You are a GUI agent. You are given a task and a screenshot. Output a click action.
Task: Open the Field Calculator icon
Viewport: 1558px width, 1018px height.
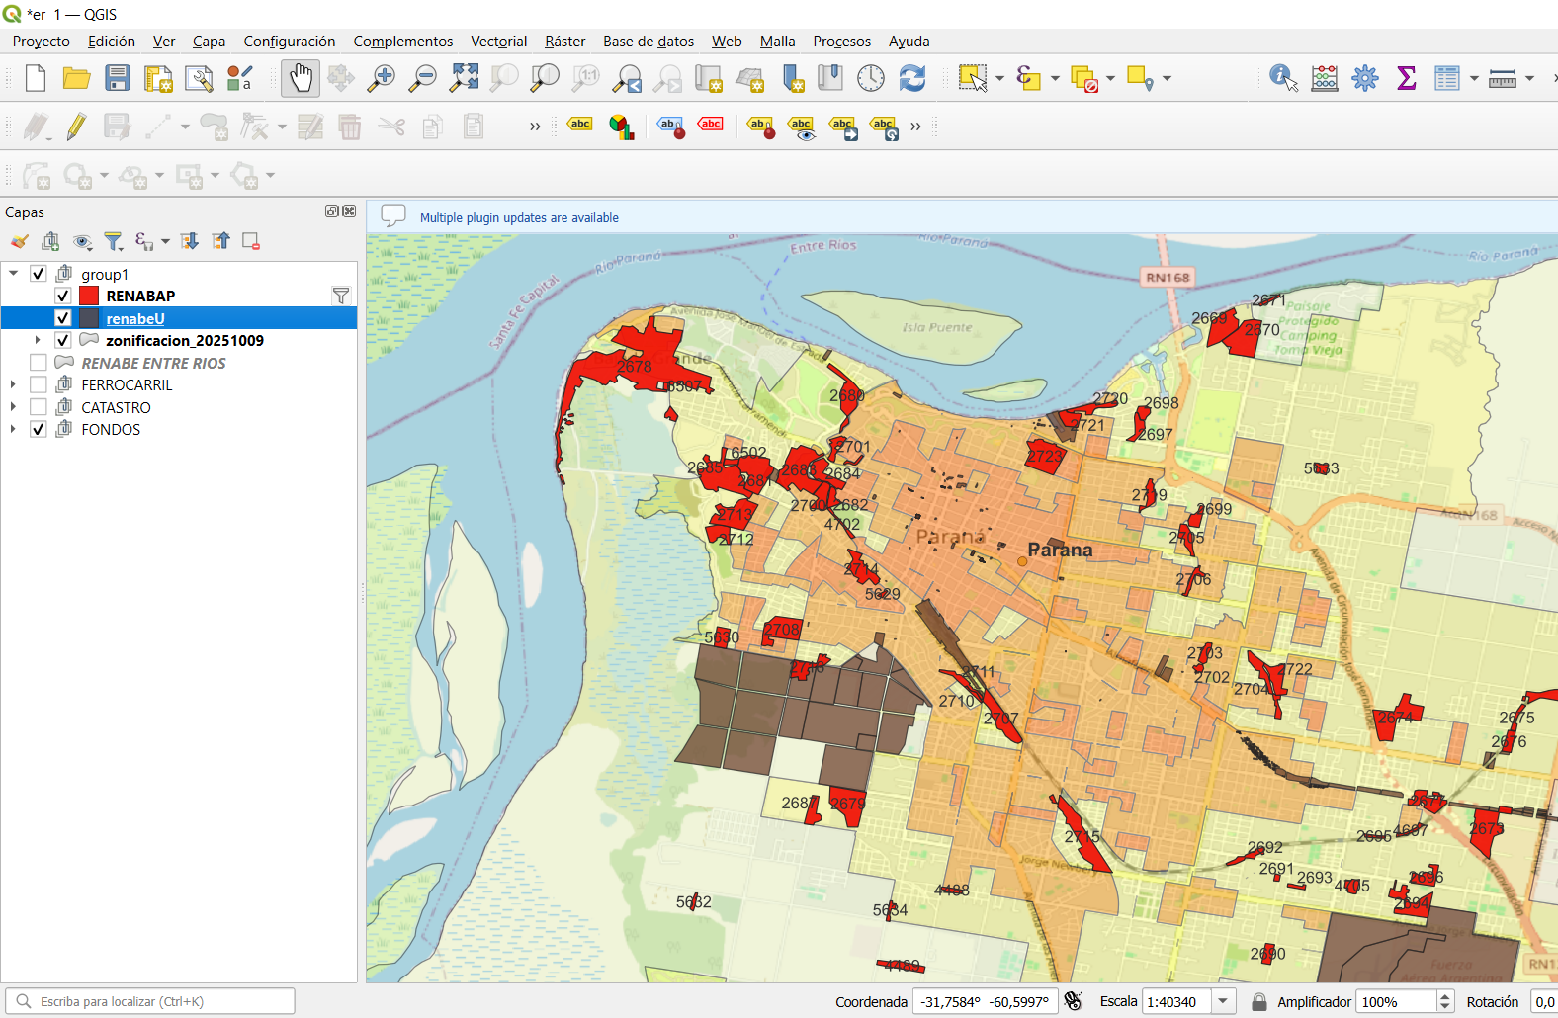pos(1324,78)
